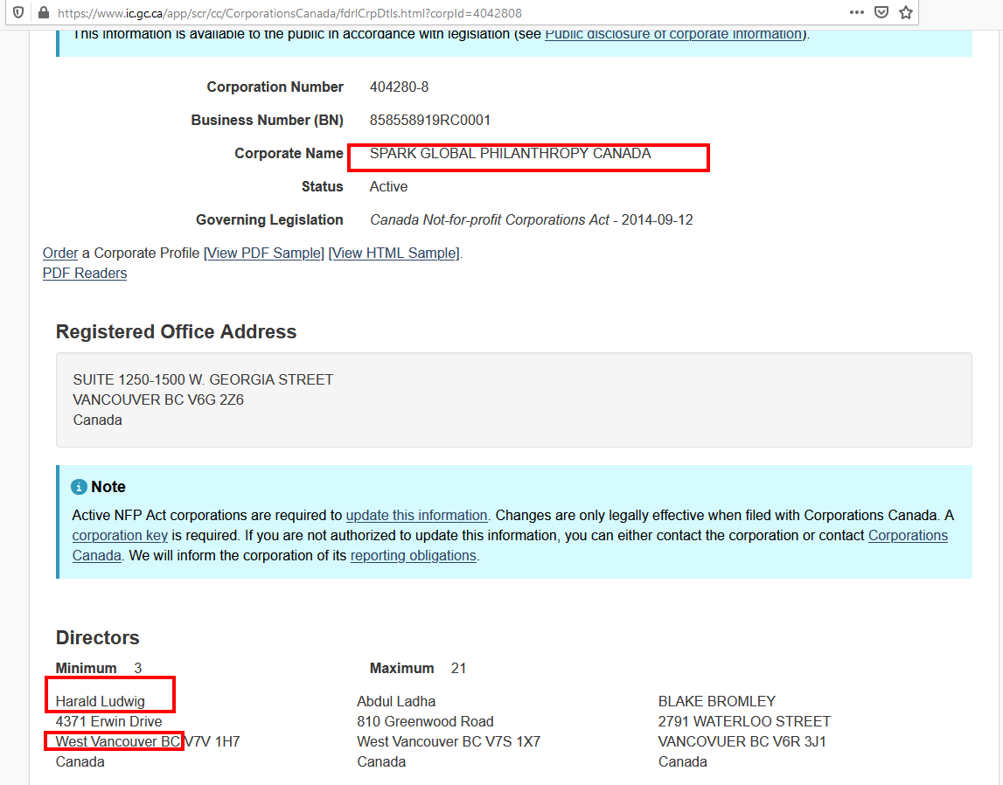
Task: Click the Registered Office Address heading
Action: (x=176, y=332)
